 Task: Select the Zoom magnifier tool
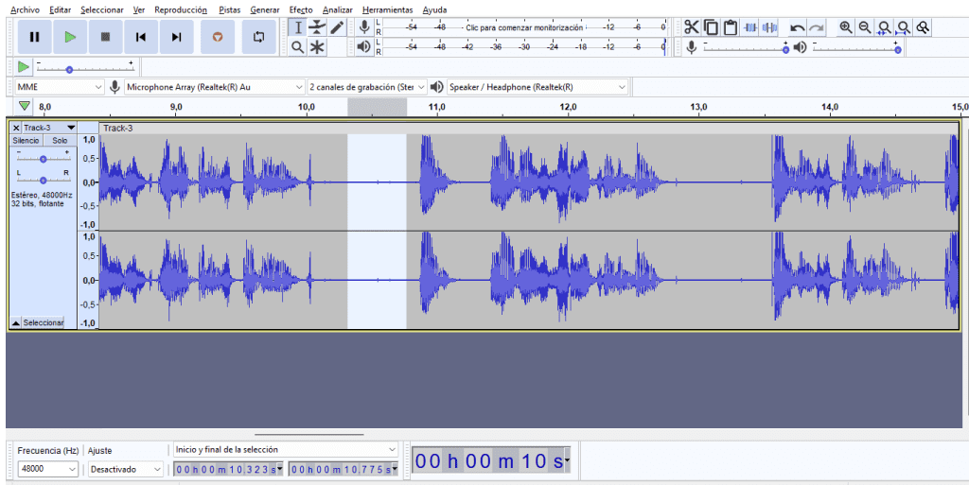coord(298,47)
